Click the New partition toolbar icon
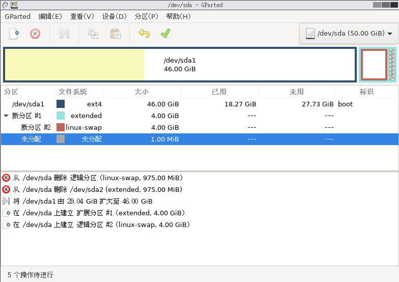The height and width of the screenshot is (282, 399). coord(14,34)
